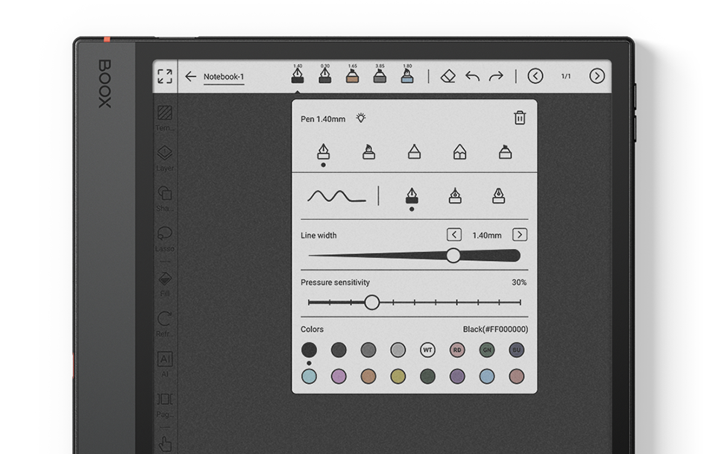Select the 1.65 orange marker in toolbar
The image size is (716, 454).
pyautogui.click(x=352, y=74)
